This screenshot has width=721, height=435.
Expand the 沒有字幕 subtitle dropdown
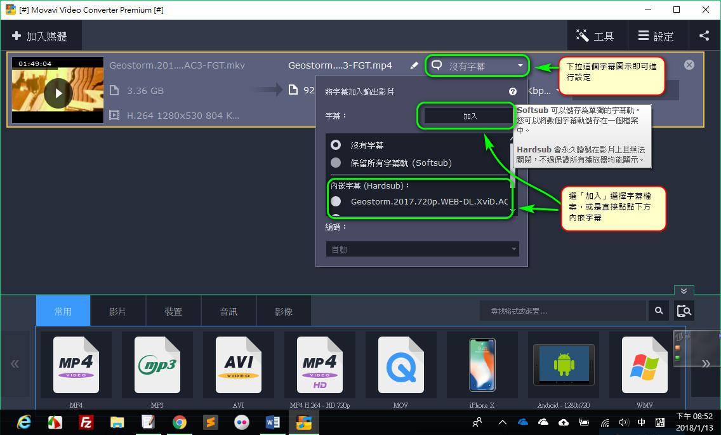click(477, 66)
